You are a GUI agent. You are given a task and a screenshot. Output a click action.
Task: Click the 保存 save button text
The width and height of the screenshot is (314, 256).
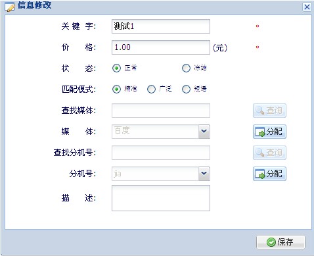click(x=285, y=242)
